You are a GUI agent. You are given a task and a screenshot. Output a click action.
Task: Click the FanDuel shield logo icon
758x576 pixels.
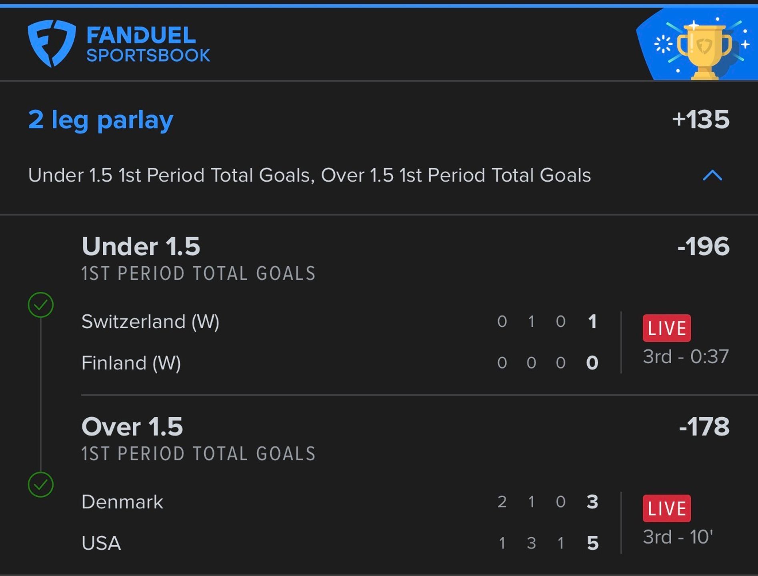[x=52, y=43]
